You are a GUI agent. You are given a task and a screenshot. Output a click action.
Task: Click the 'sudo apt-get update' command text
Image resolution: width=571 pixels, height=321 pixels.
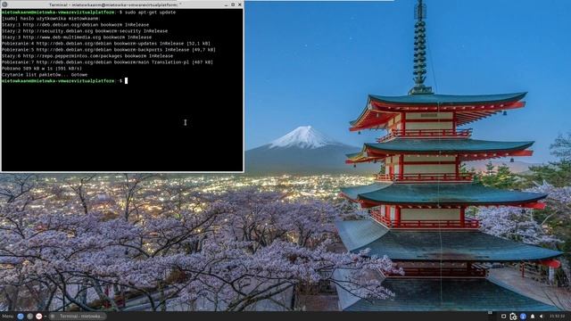(150, 12)
